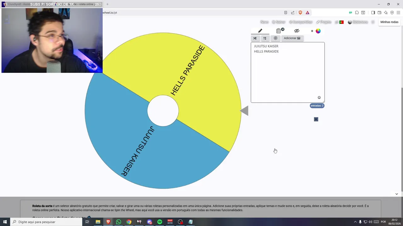Click the address bar URL field

(x=192, y=13)
